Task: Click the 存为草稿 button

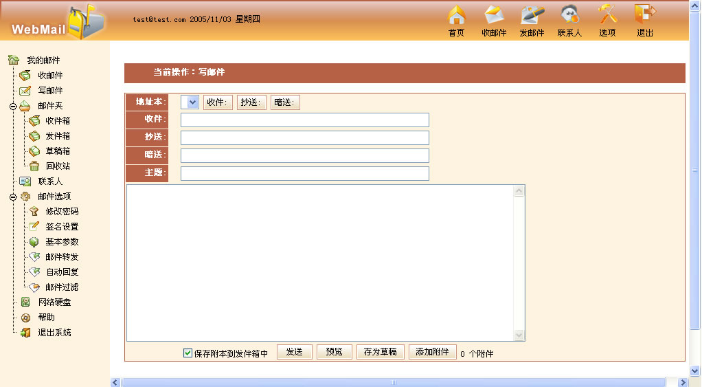Action: 380,352
